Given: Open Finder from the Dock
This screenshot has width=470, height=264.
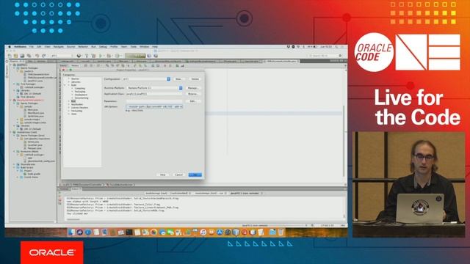Looking at the screenshot, I should point(71,232).
